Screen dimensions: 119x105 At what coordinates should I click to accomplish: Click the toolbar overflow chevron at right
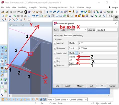tap(116, 12)
